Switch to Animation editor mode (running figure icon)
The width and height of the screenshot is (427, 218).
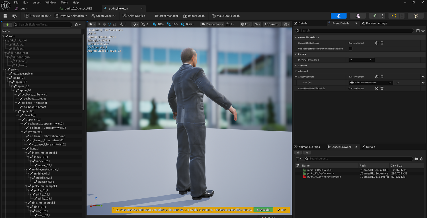point(374,16)
